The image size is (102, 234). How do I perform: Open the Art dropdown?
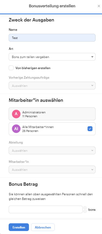click(52, 57)
